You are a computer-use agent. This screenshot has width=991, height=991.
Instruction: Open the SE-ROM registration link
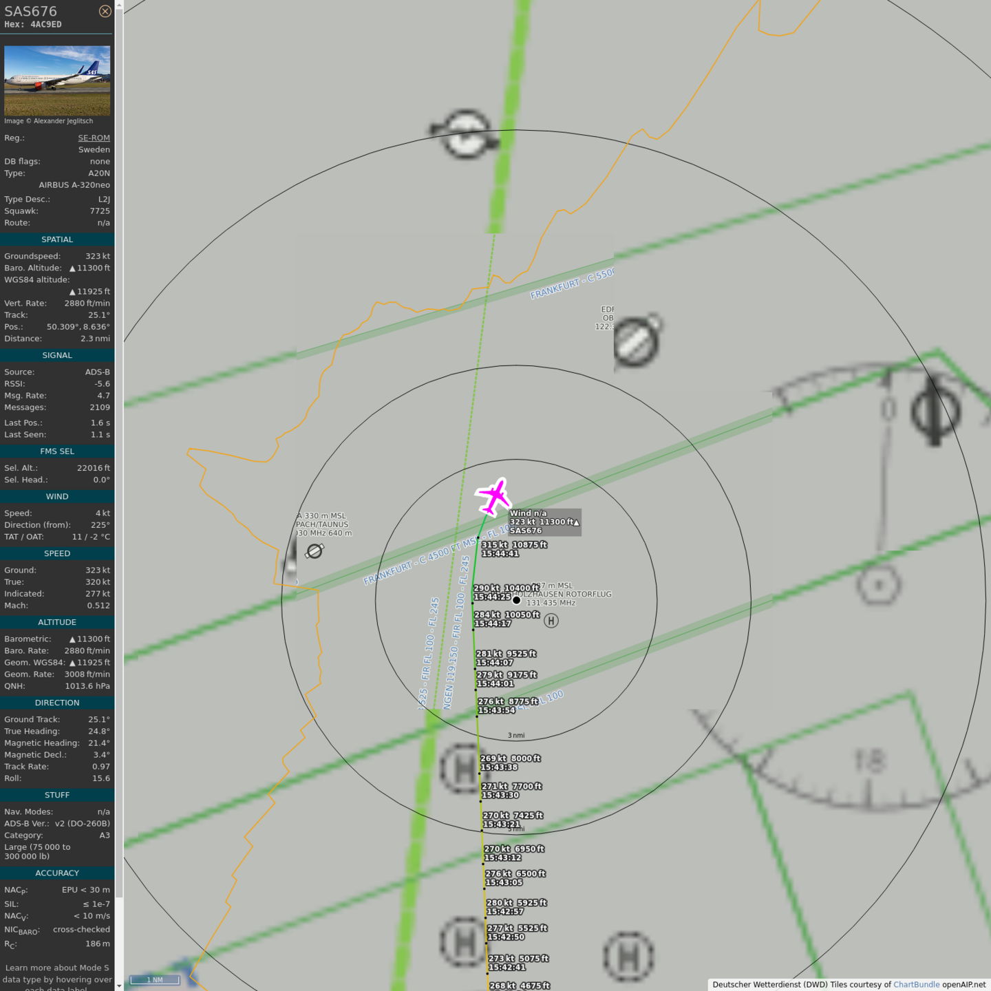[x=94, y=138]
